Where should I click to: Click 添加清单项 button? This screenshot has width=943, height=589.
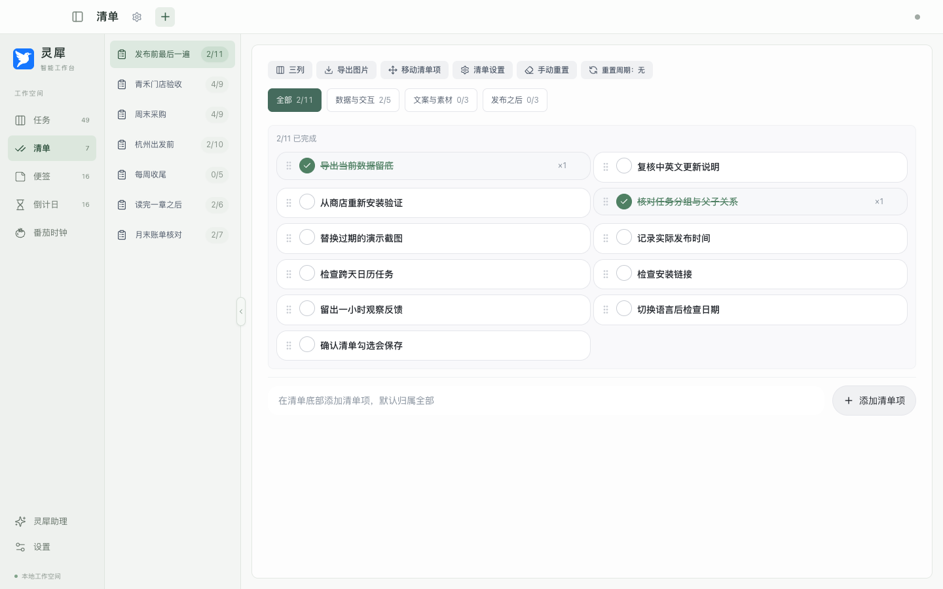(x=874, y=401)
